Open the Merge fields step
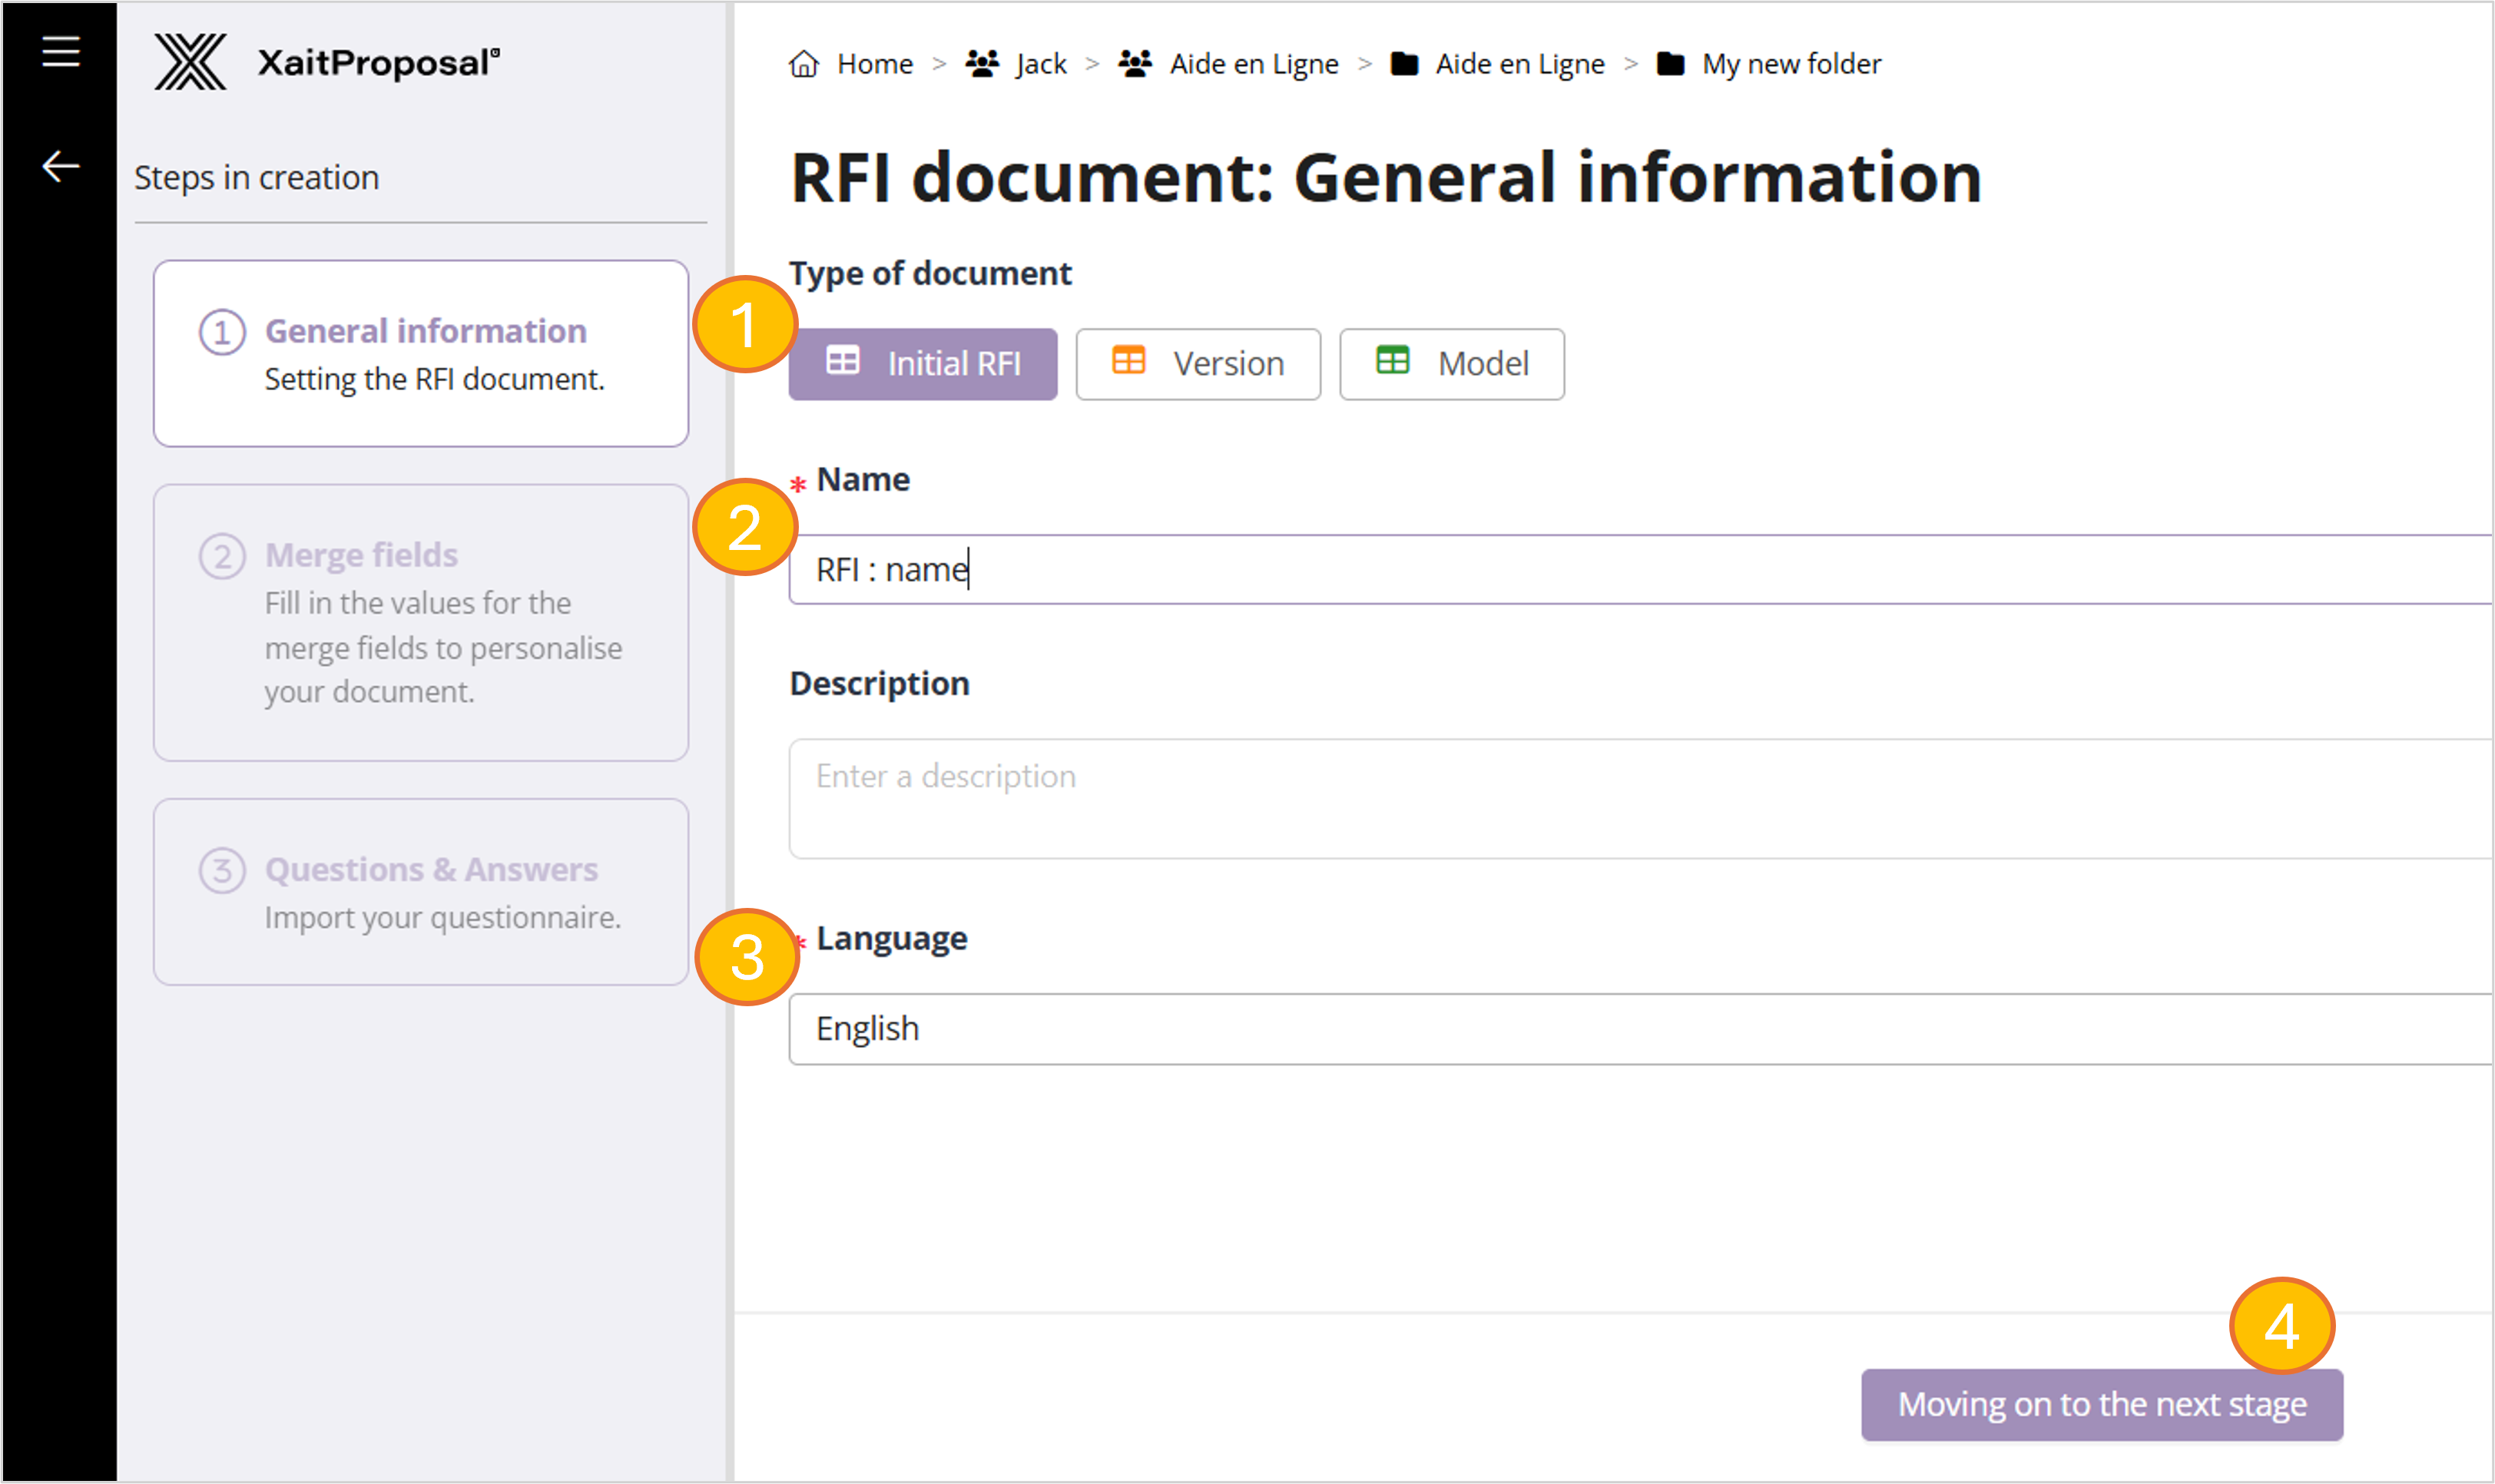The image size is (2495, 1484). pyautogui.click(x=420, y=621)
